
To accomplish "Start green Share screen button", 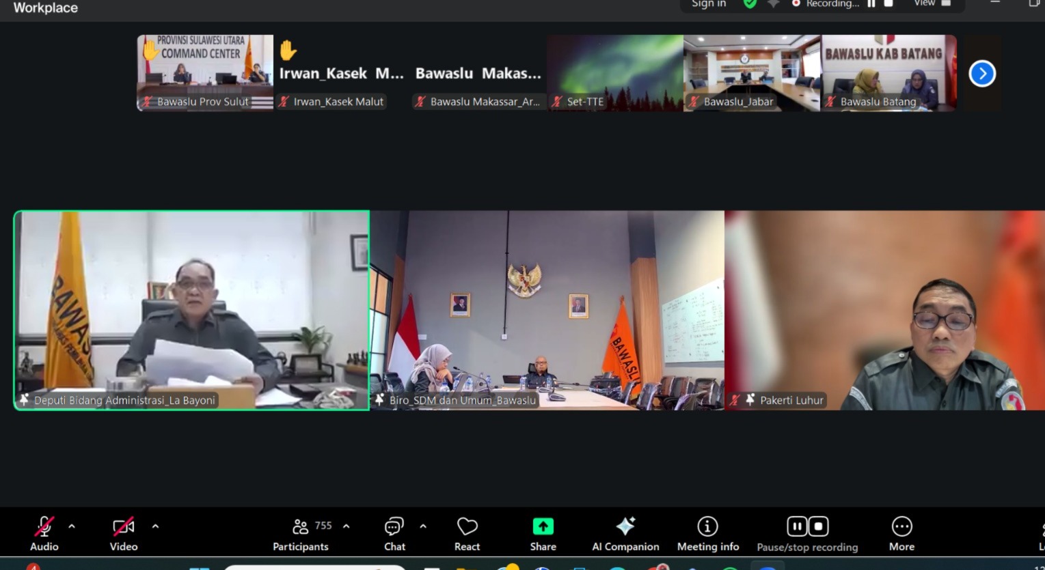I will click(543, 534).
